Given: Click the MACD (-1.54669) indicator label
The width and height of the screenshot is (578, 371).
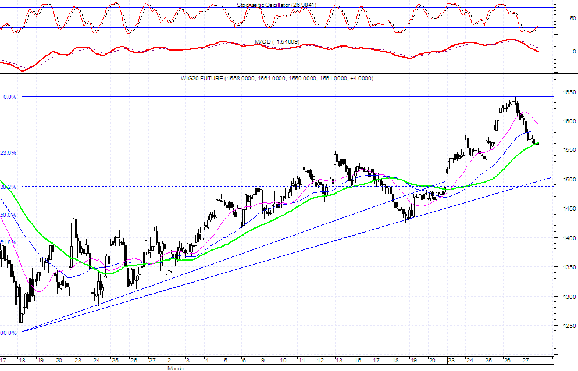Looking at the screenshot, I should click(x=277, y=42).
